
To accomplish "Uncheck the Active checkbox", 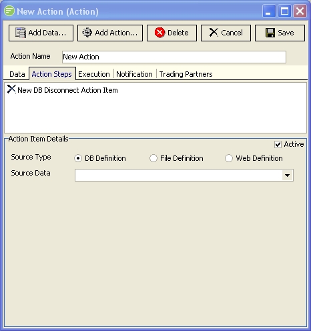I will (278, 144).
